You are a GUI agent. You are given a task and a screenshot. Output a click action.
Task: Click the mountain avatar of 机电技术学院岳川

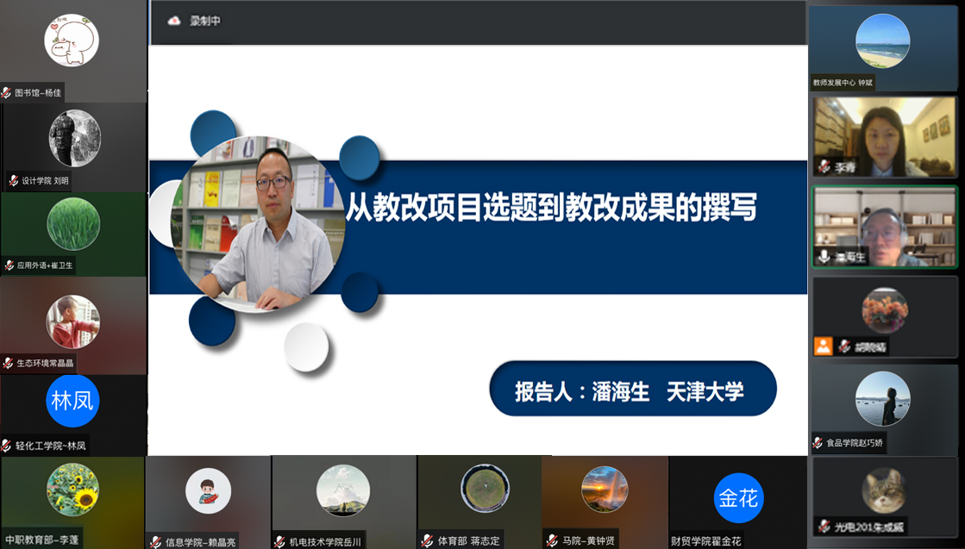pyautogui.click(x=343, y=490)
